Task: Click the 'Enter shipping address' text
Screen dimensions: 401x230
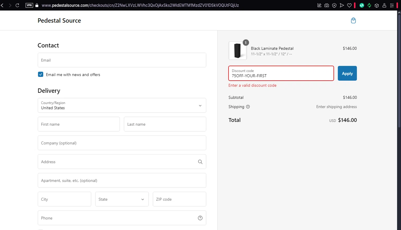Action: point(337,107)
